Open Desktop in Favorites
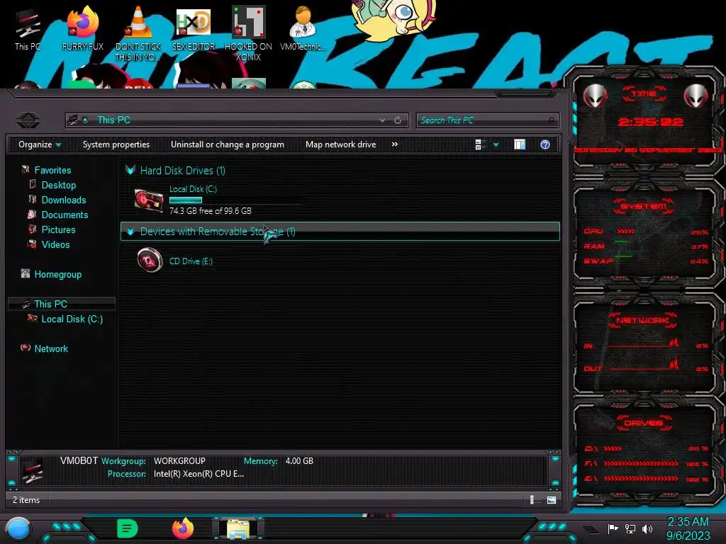 pos(59,185)
